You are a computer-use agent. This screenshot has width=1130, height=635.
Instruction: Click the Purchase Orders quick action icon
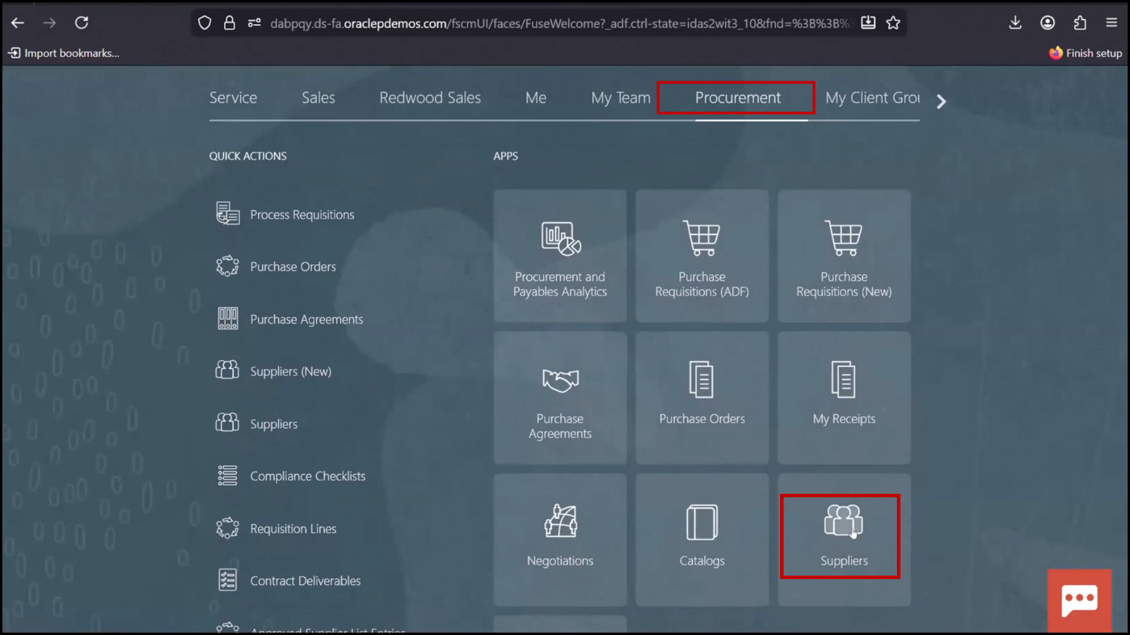pyautogui.click(x=228, y=266)
